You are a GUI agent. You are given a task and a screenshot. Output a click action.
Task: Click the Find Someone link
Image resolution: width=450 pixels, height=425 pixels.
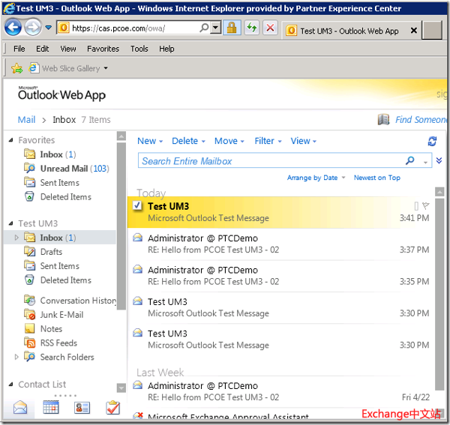pyautogui.click(x=420, y=119)
